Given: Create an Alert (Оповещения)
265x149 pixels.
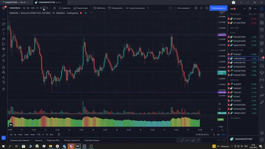Looking at the screenshot, I should pyautogui.click(x=115, y=8).
